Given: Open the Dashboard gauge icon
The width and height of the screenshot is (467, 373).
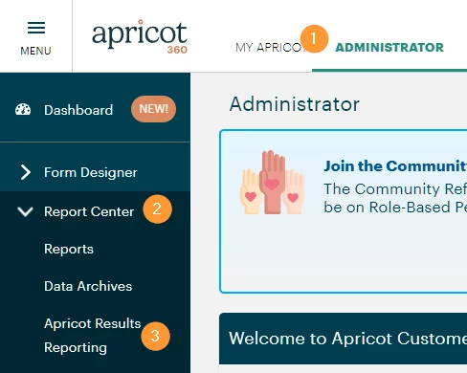Looking at the screenshot, I should [23, 110].
